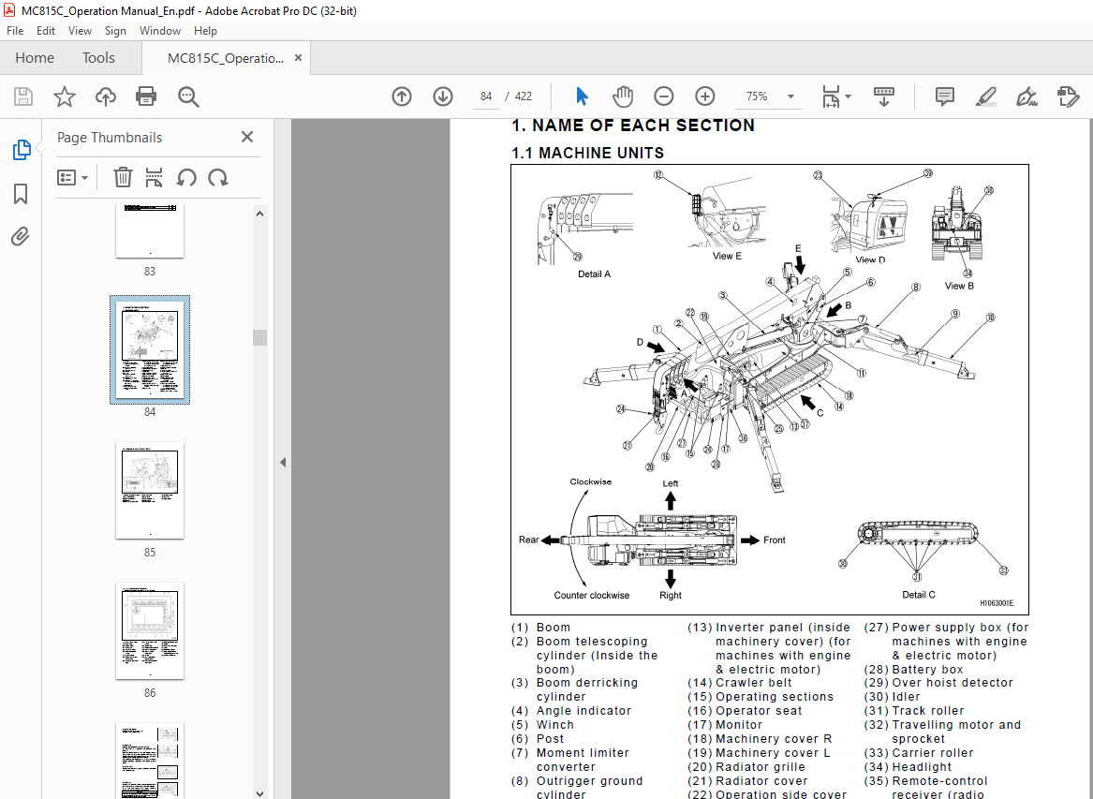
Task: Open thumbnail options dropdown menu
Action: pos(72,178)
